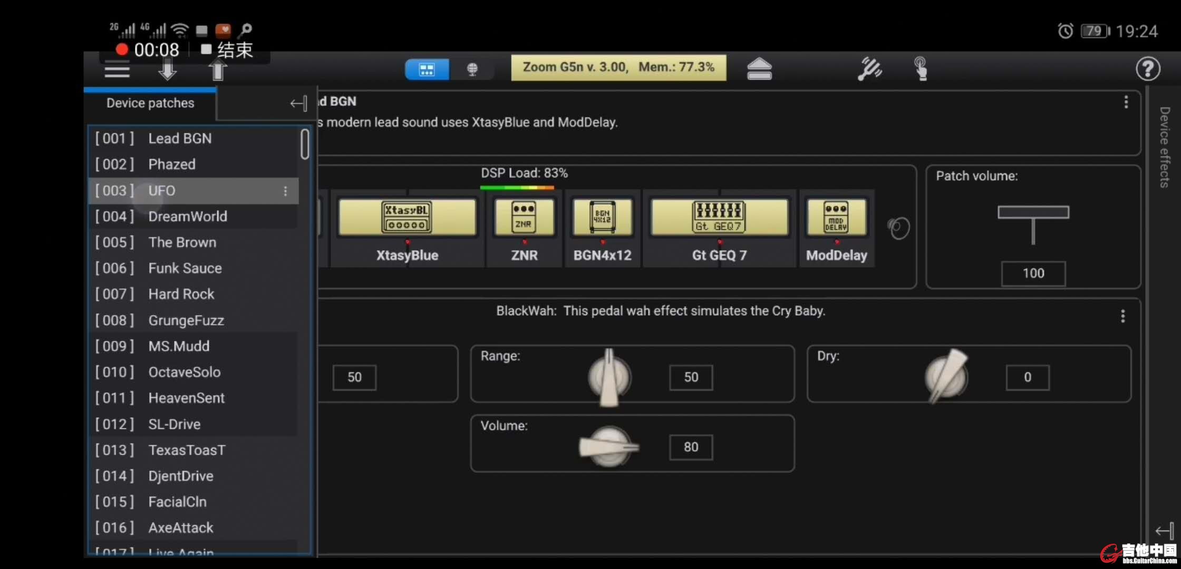Click the download arrow icon
This screenshot has width=1181, height=569.
click(x=167, y=70)
